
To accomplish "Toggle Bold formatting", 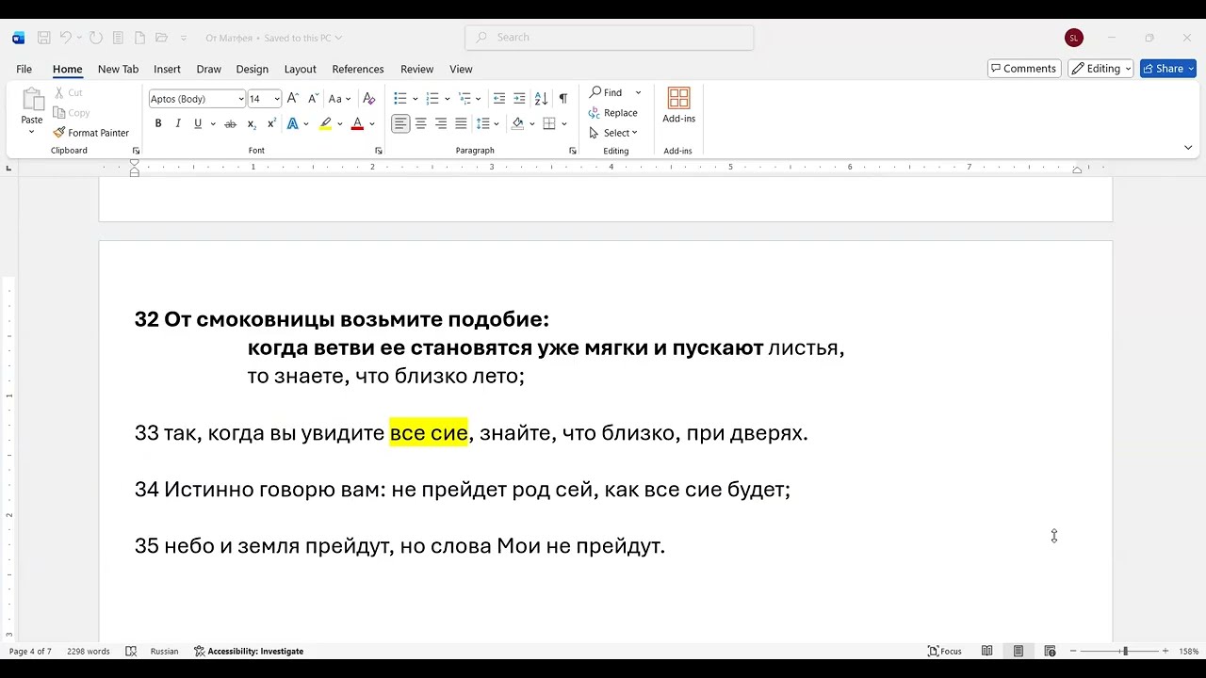I will (158, 123).
